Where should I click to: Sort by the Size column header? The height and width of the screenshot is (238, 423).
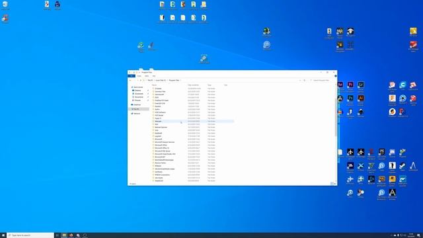[226, 85]
